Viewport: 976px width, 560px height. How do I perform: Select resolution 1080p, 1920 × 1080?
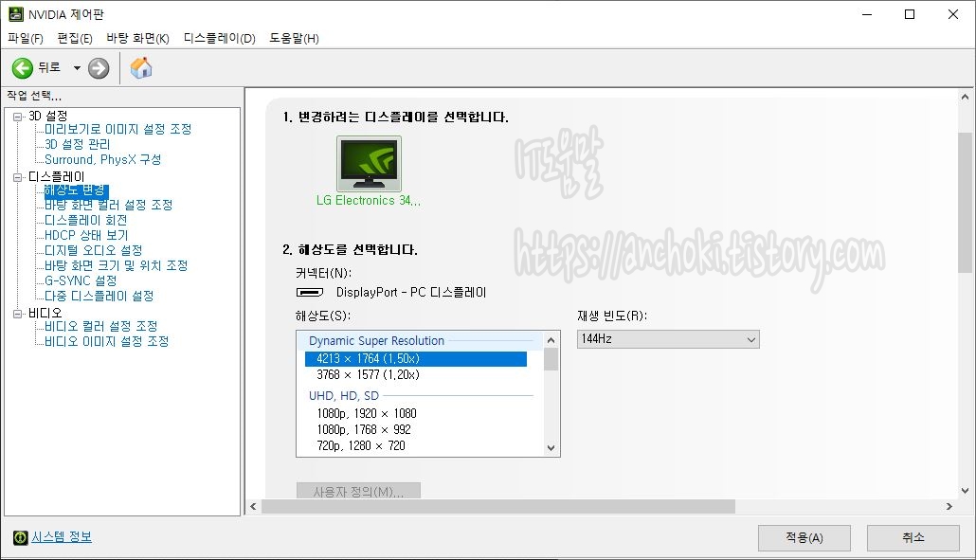pyautogui.click(x=367, y=413)
